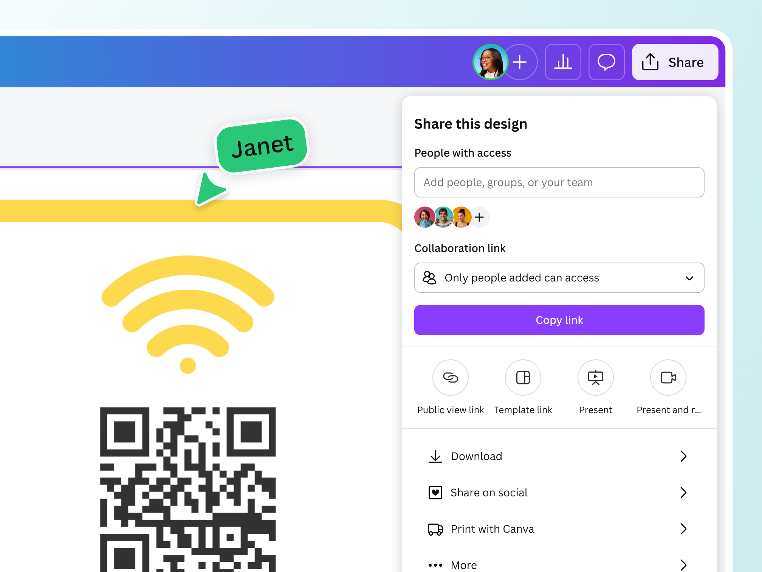Expand the Print with Canva chevron
The image size is (762, 572).
click(x=683, y=529)
